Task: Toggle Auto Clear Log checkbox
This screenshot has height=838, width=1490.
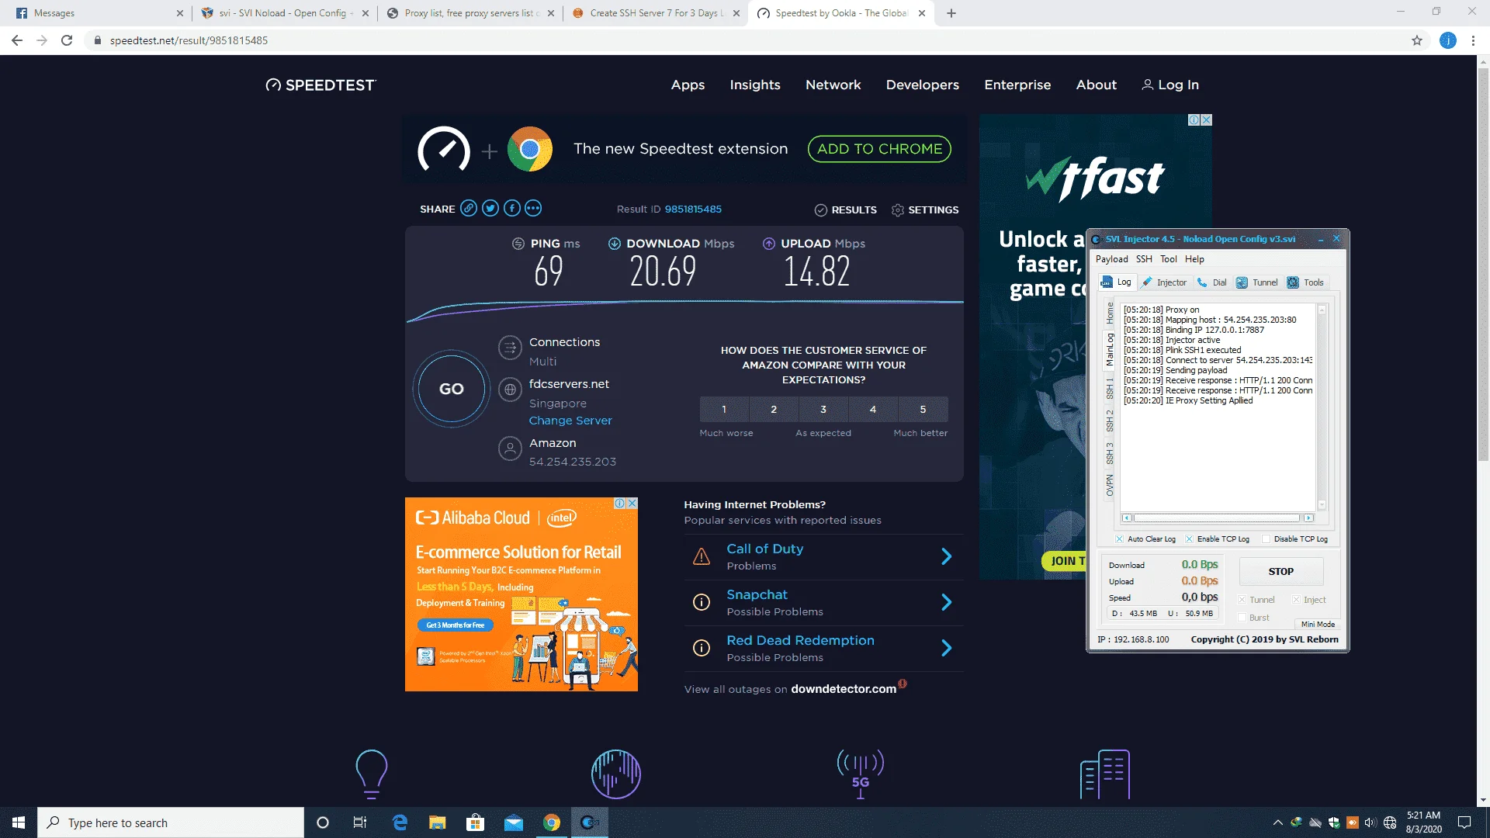Action: click(1119, 538)
